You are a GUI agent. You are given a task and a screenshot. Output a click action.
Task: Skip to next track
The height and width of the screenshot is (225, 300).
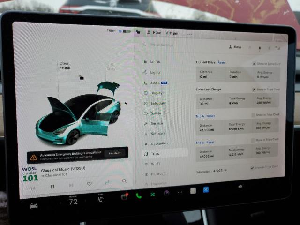tap(71, 185)
